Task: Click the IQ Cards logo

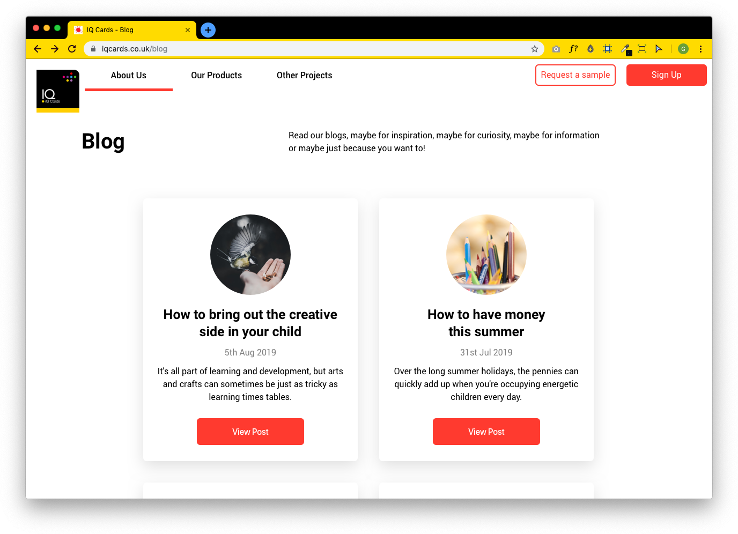Action: tap(58, 91)
